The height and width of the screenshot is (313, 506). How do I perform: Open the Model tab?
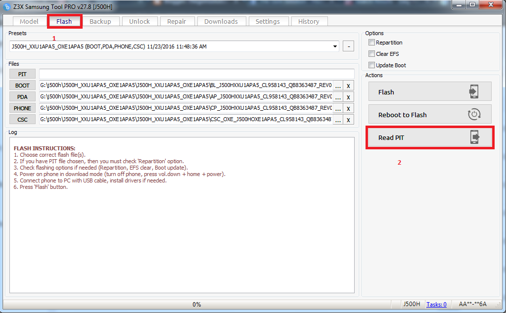point(29,21)
